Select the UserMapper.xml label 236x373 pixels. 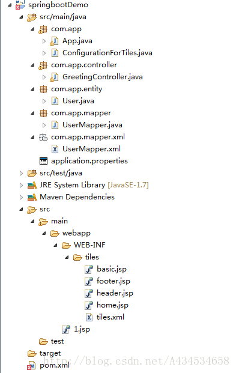[x=92, y=149]
